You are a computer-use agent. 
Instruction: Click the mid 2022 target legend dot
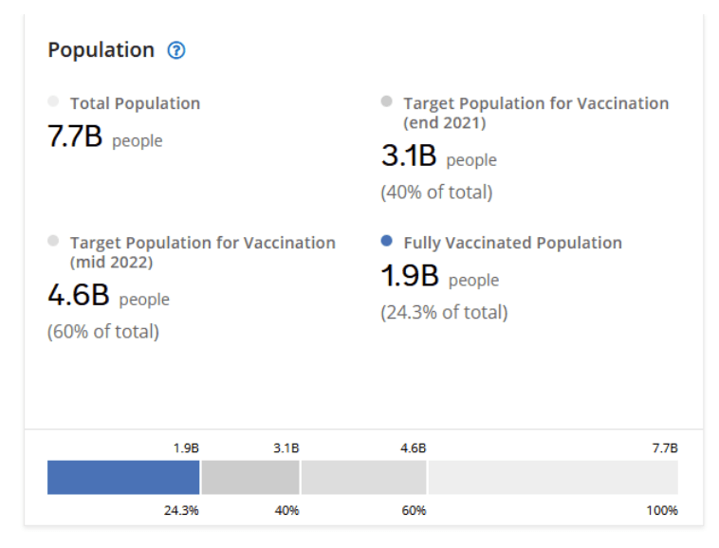coord(52,241)
